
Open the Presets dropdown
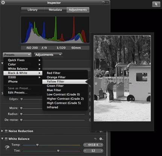pos(17,55)
